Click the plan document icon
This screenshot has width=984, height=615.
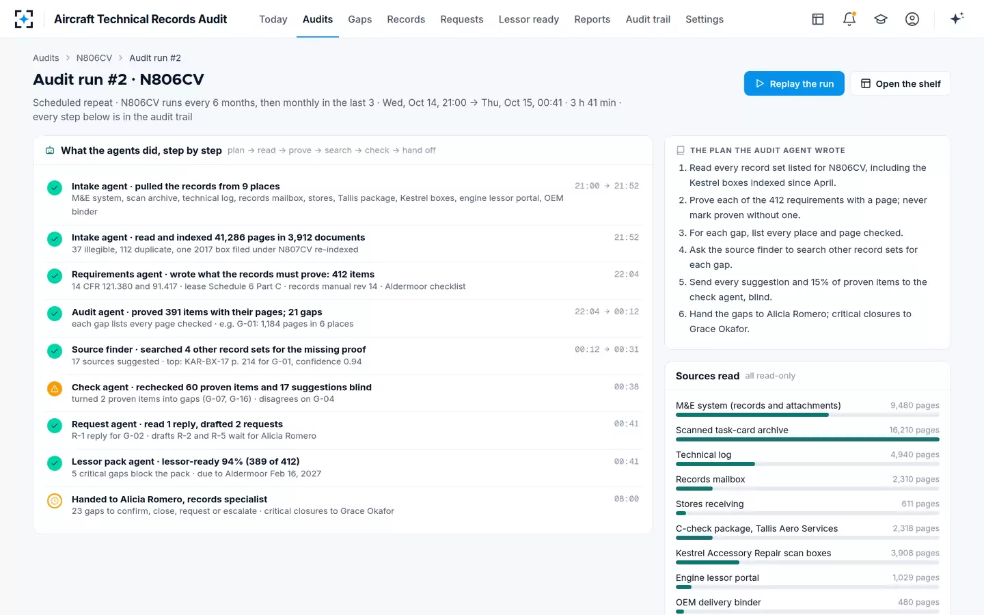(x=681, y=150)
